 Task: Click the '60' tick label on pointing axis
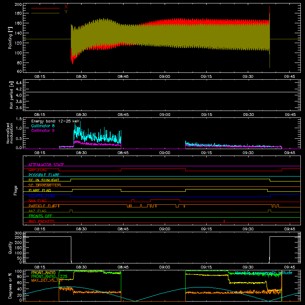point(19,71)
